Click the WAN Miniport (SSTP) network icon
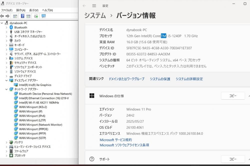 pos(16,138)
